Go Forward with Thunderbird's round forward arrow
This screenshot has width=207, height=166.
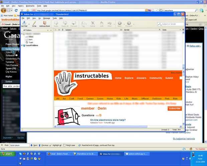tap(129, 24)
